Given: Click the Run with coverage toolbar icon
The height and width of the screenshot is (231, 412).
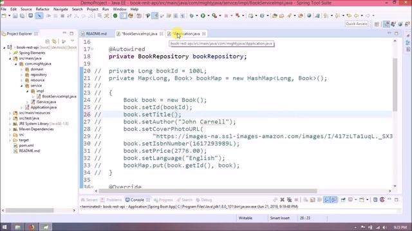Looking at the screenshot, I should click(214, 15).
